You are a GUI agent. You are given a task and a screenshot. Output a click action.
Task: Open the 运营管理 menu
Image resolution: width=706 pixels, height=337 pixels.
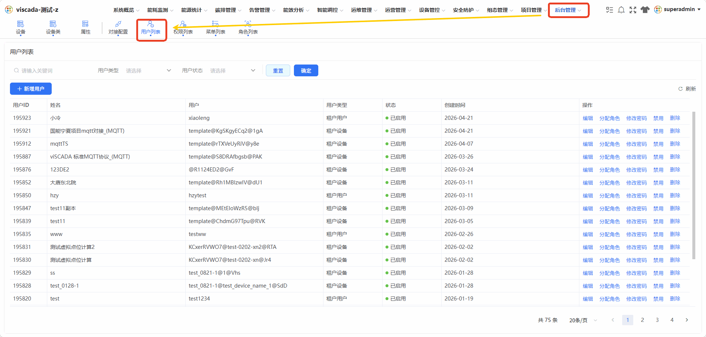click(398, 10)
